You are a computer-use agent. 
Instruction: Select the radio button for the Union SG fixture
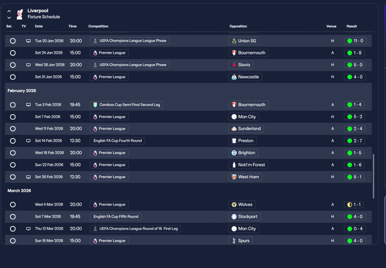[13, 41]
